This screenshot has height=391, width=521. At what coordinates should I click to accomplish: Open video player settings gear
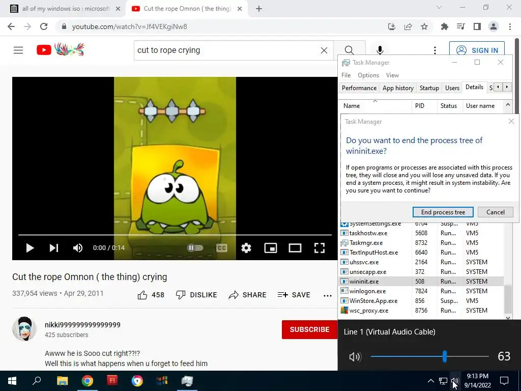click(246, 248)
